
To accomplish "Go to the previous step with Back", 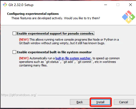I will pyautogui.click(x=80, y=102).
